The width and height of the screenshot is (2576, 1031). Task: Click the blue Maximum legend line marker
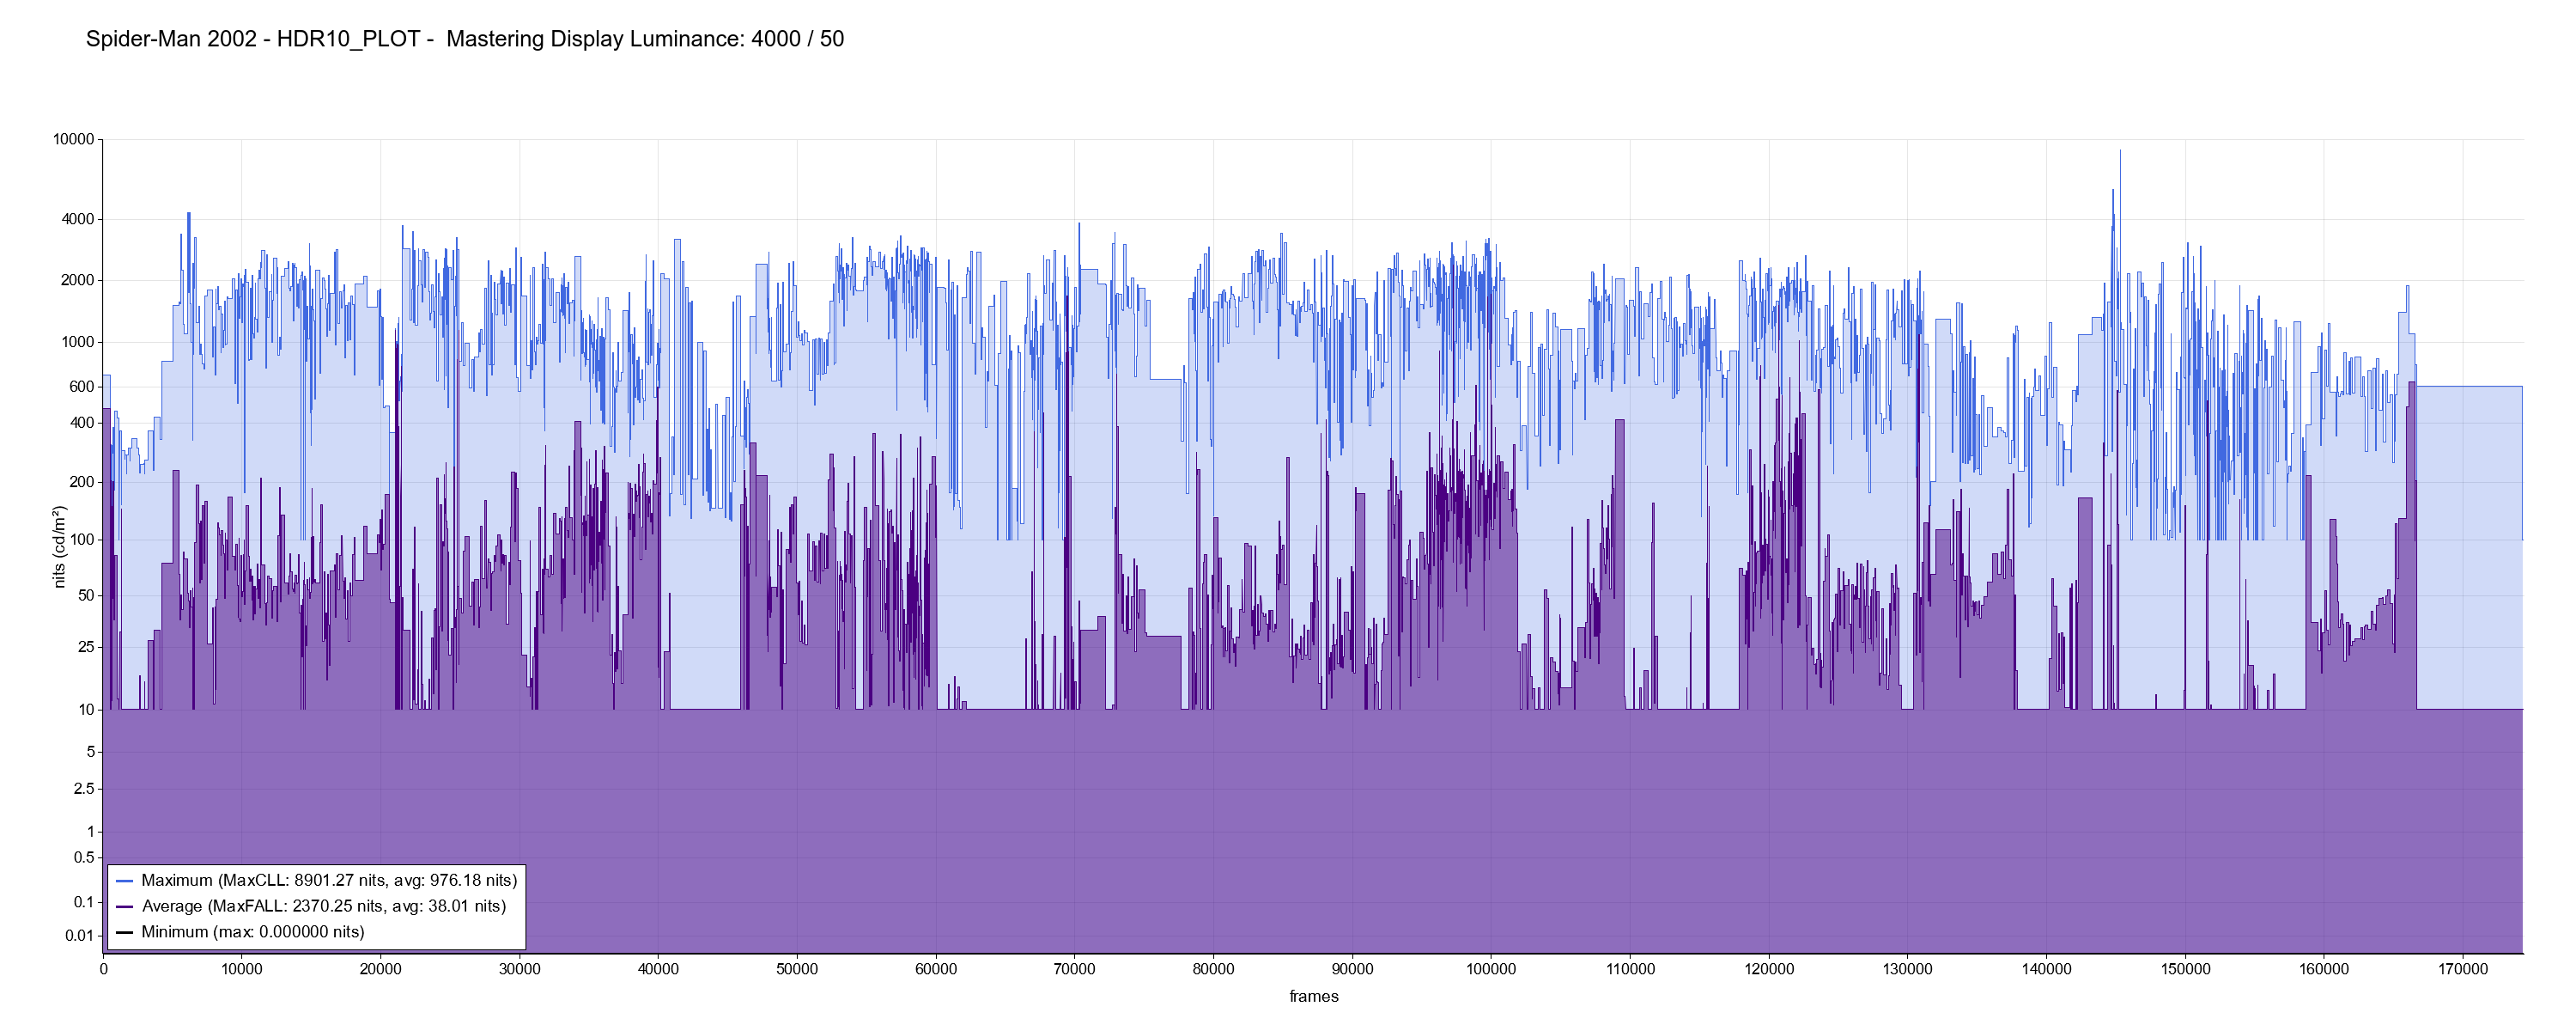(x=124, y=881)
